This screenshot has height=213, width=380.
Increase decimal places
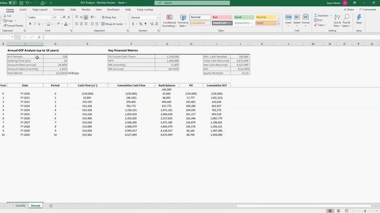pos(152,24)
